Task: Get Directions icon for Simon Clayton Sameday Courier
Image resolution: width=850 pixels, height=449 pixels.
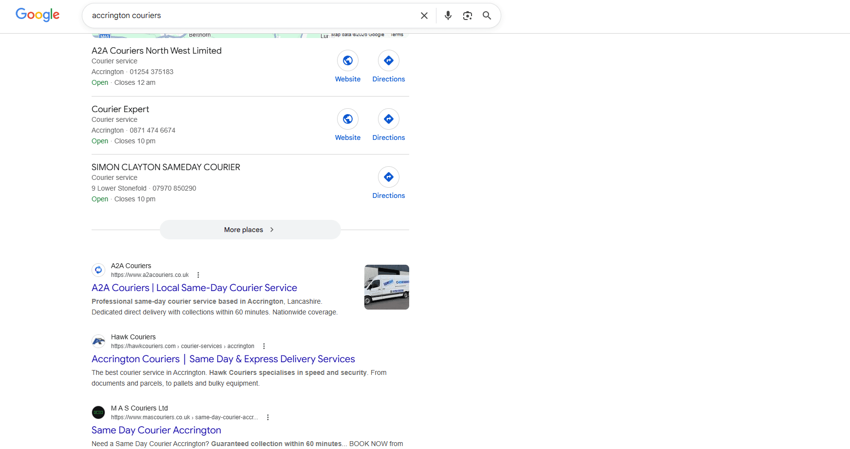Action: point(389,177)
